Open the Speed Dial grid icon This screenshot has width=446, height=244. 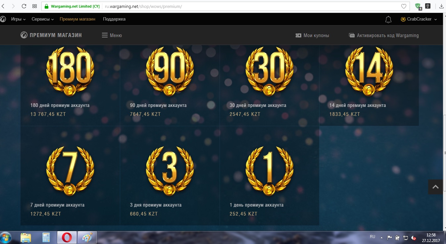click(34, 6)
